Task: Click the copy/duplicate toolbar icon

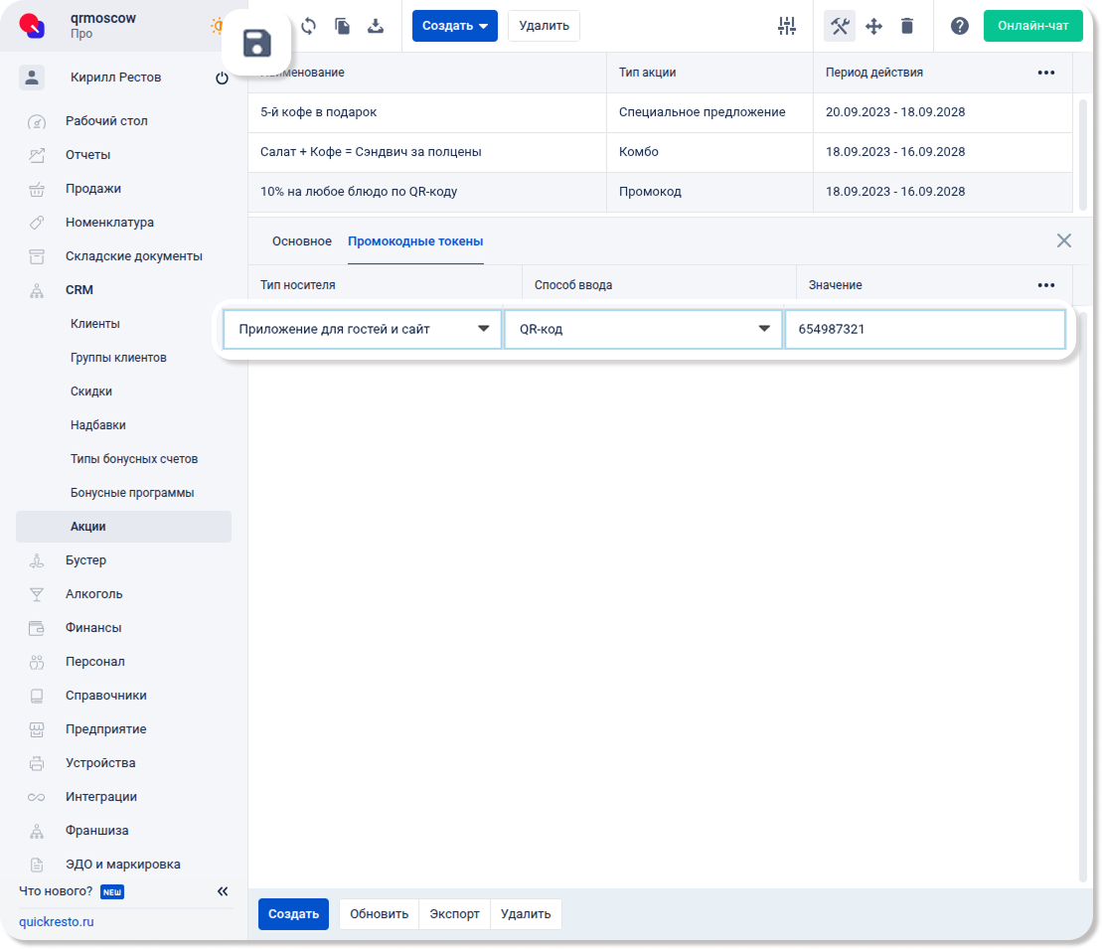Action: click(x=342, y=26)
